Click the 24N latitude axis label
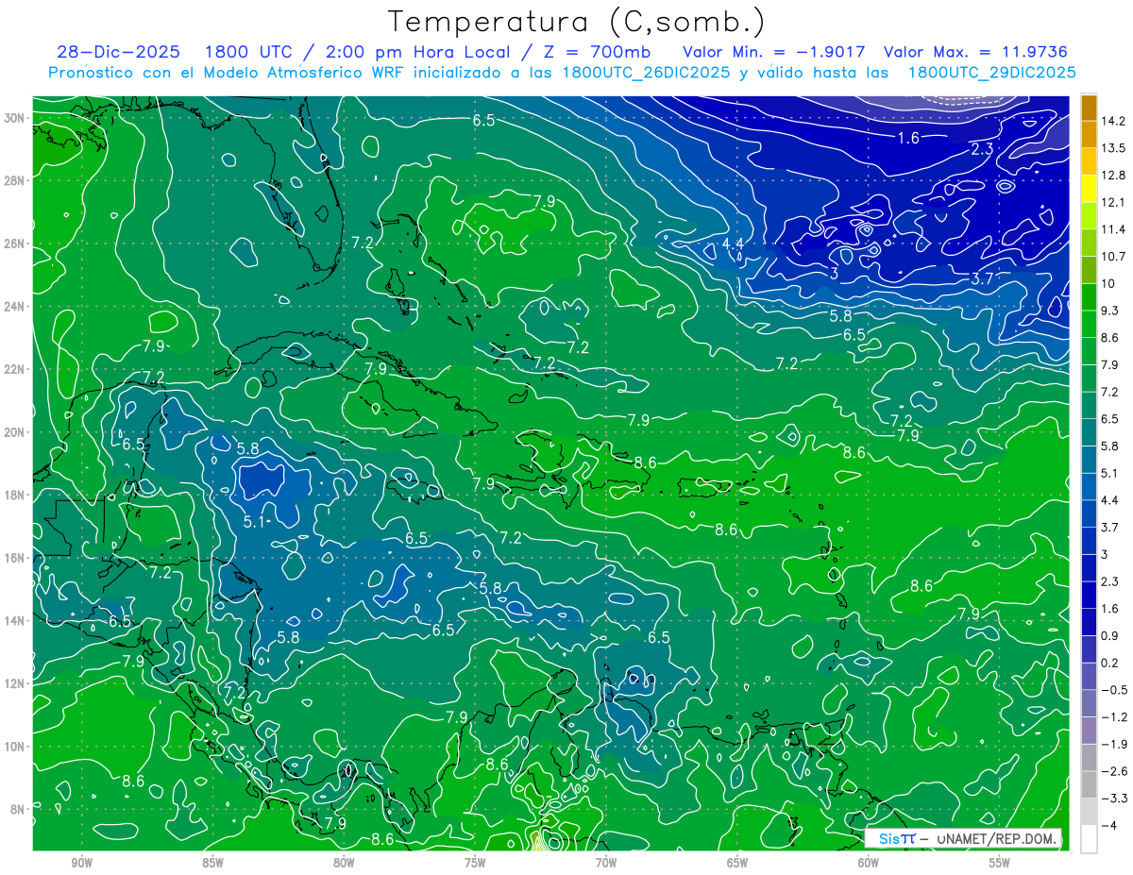 coord(15,307)
